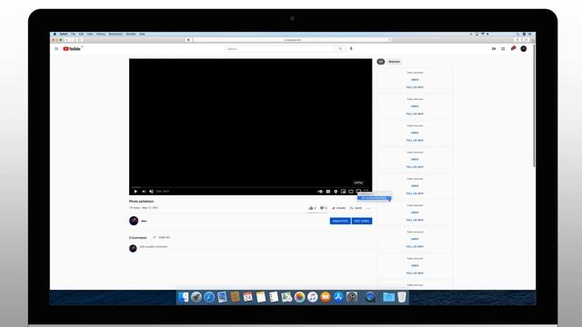
Task: Switch to miniplayer mode
Action: [344, 192]
